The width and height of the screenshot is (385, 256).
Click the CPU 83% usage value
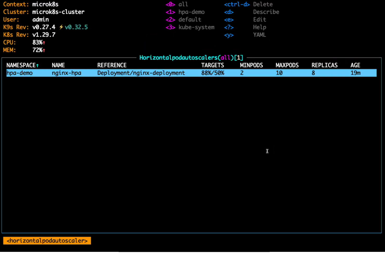coord(37,42)
